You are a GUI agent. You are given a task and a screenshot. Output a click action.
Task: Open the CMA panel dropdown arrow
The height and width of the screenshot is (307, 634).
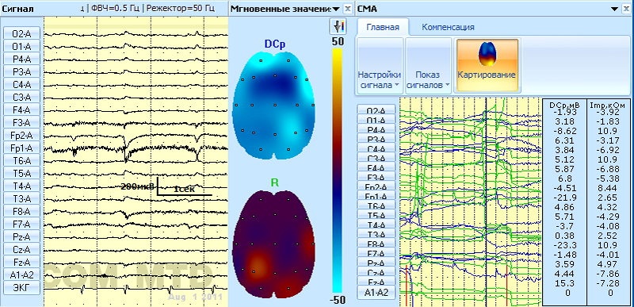(615, 9)
